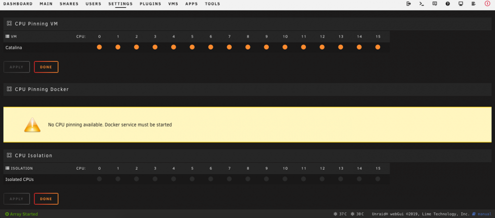Click the green Array Started status icon
495x218 pixels.
pyautogui.click(x=7, y=214)
